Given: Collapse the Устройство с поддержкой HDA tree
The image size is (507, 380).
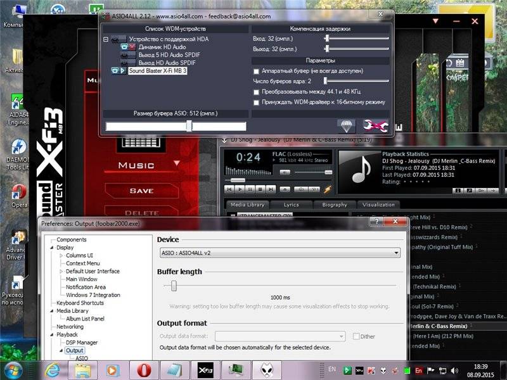Looking at the screenshot, I should 106,39.
